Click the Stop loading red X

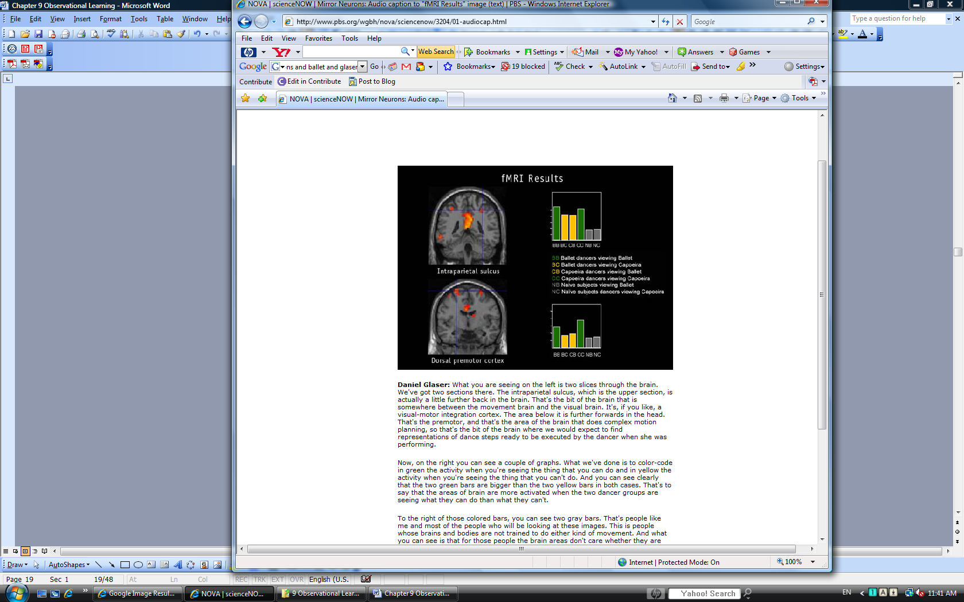pos(680,22)
